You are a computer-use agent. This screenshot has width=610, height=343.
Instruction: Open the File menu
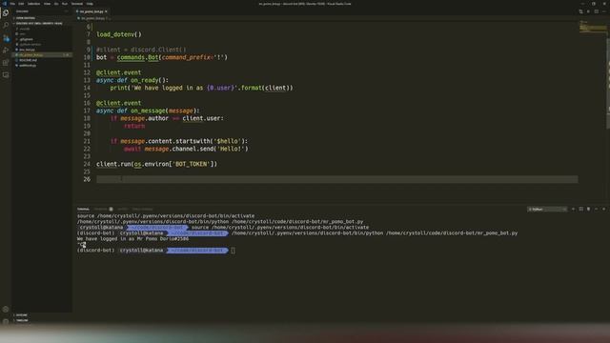point(12,4)
